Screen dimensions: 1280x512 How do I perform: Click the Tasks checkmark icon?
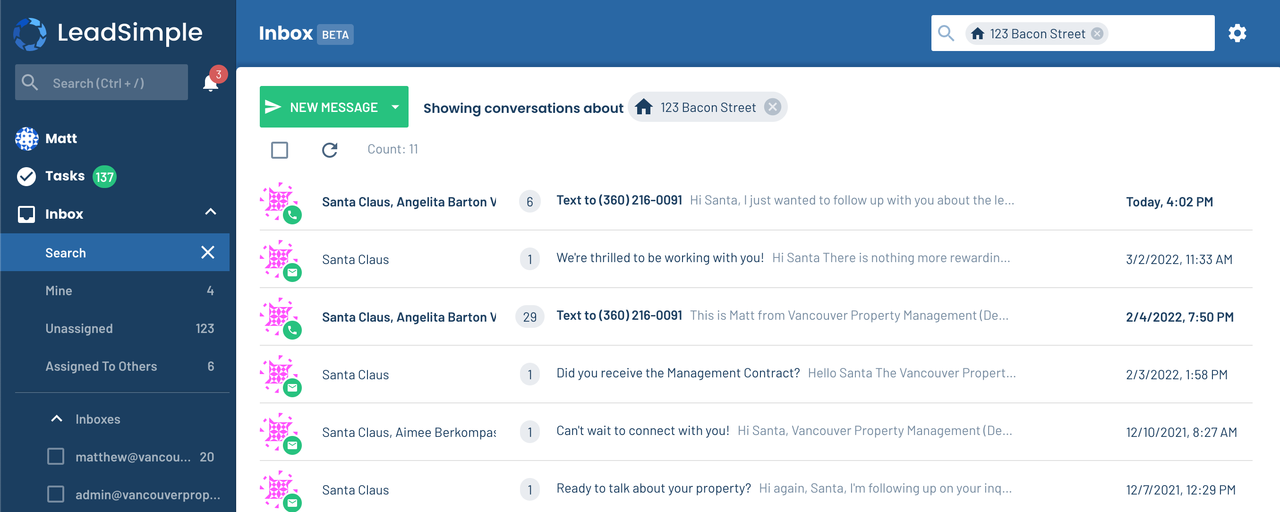pyautogui.click(x=26, y=176)
